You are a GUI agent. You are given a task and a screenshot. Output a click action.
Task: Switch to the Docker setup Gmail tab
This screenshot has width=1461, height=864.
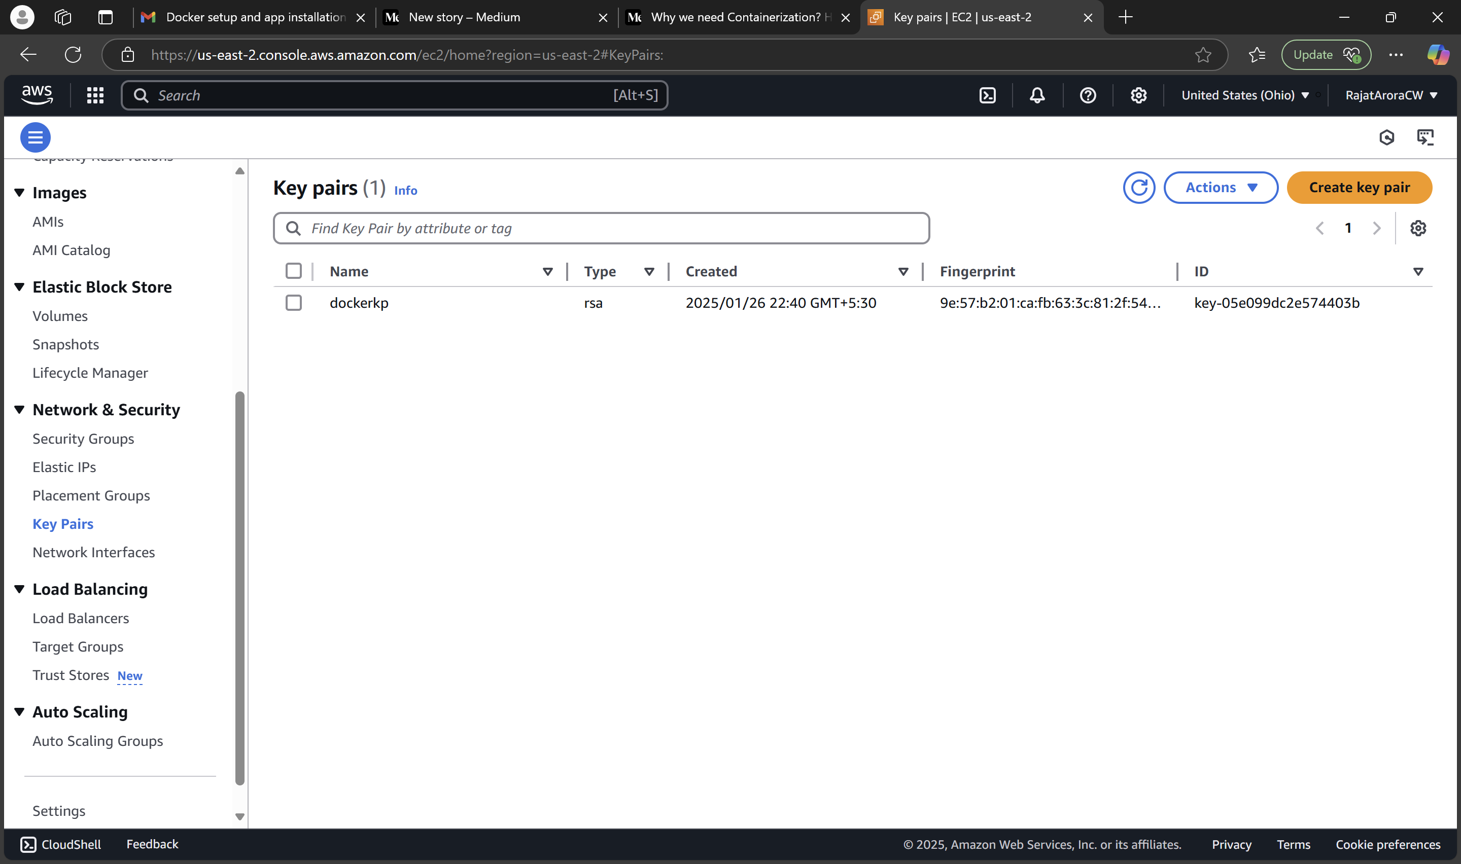[255, 17]
